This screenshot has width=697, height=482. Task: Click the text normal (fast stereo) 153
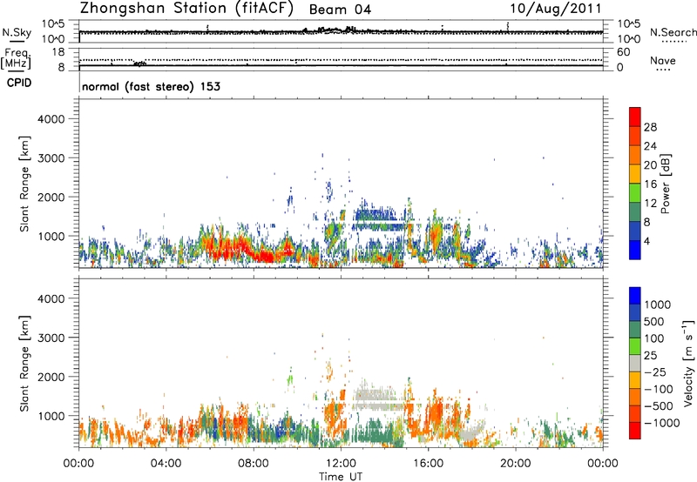(151, 86)
